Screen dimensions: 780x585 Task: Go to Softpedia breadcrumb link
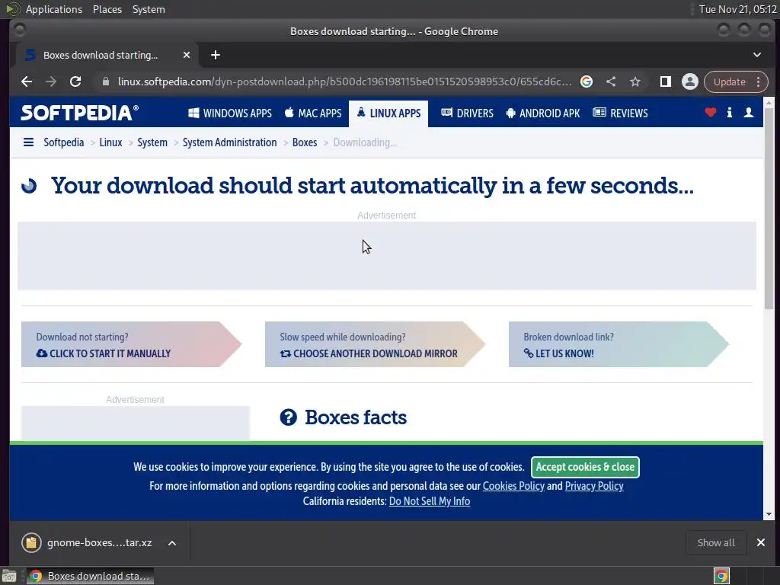[64, 142]
